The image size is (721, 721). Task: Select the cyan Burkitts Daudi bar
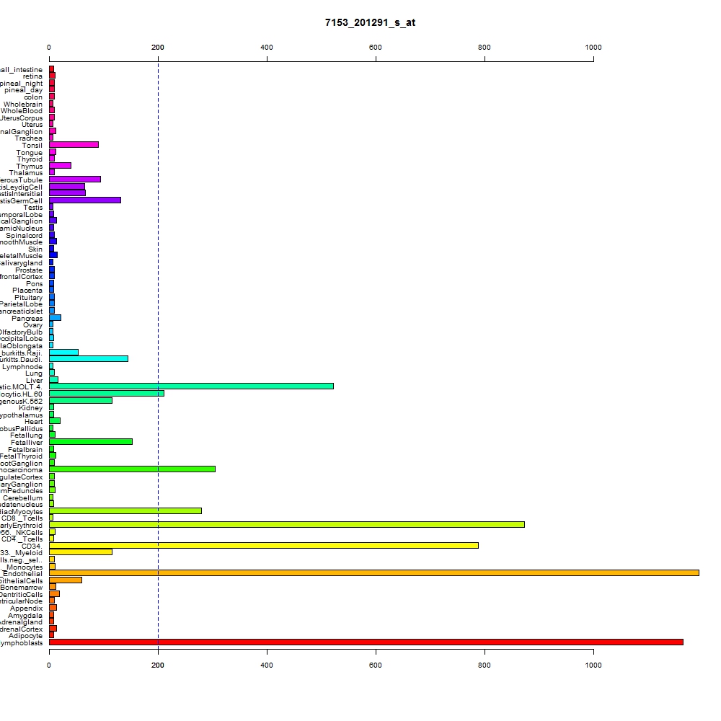click(x=88, y=358)
